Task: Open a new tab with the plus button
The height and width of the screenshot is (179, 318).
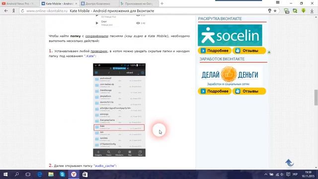Action: [162, 3]
